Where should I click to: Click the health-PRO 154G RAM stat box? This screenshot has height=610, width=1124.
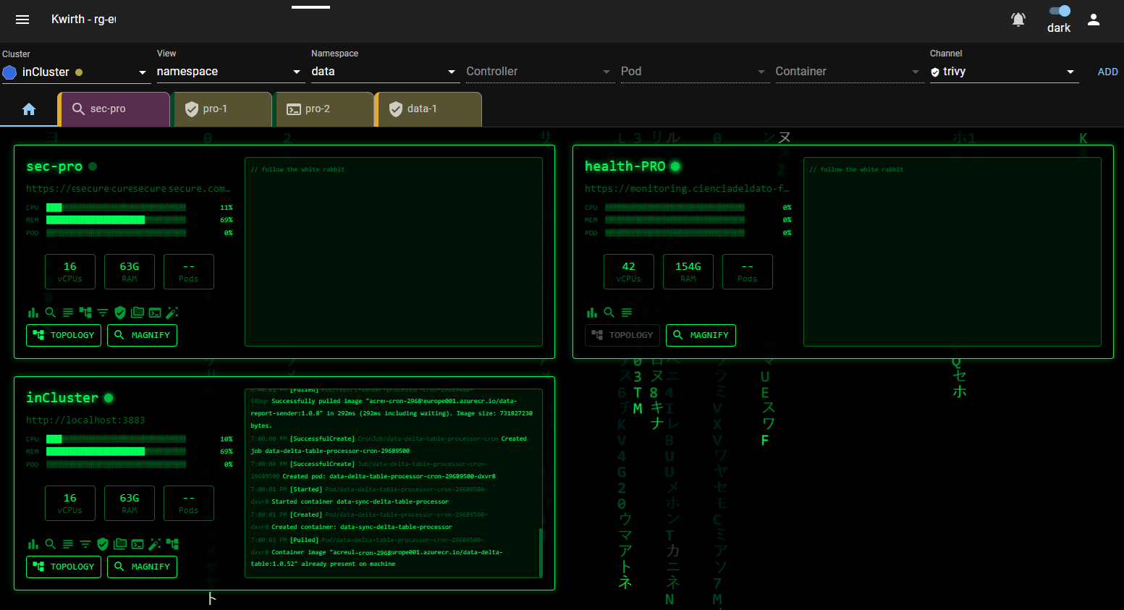[688, 271]
